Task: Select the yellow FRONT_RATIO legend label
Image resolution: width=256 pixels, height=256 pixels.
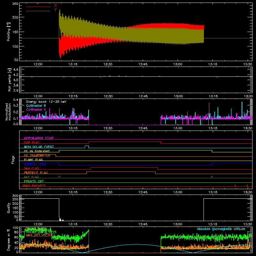Action: 36,228
